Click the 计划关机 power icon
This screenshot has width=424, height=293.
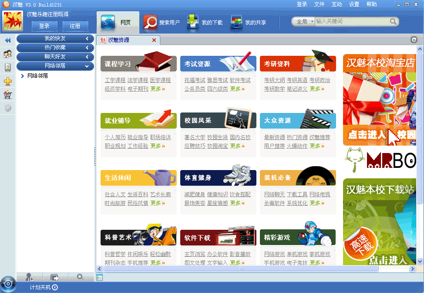[55, 287]
